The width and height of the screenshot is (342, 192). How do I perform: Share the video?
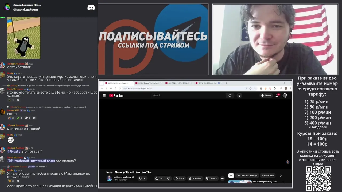tap(179, 178)
